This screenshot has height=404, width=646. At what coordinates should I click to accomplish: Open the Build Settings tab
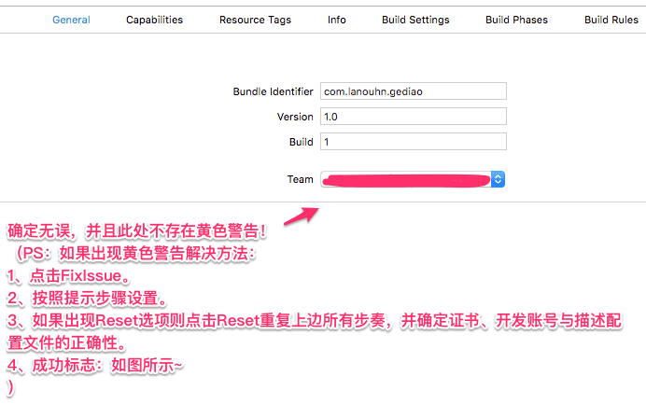pyautogui.click(x=415, y=20)
